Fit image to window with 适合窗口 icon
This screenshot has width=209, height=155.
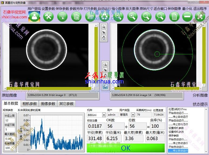[x=160, y=17]
